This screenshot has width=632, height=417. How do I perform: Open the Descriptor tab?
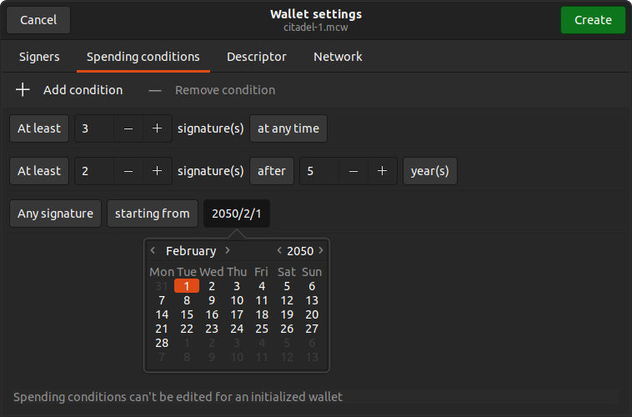pyautogui.click(x=257, y=57)
